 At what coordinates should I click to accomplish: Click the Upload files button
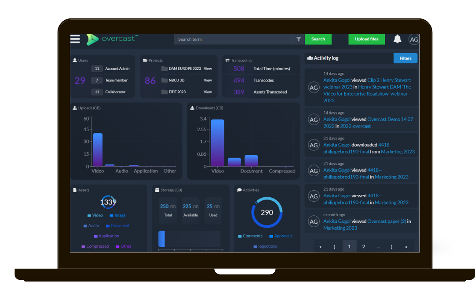366,39
